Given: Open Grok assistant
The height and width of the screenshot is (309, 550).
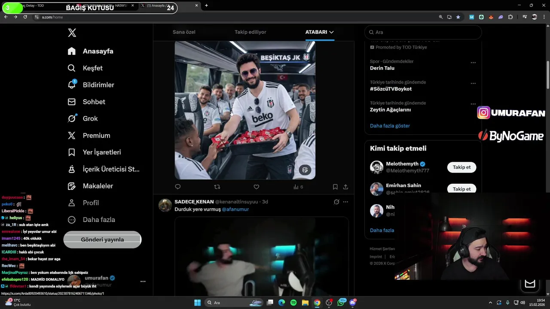Looking at the screenshot, I should click(x=82, y=118).
